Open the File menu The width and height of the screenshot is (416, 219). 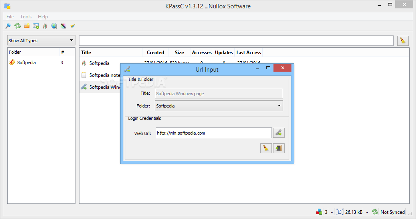tap(10, 17)
